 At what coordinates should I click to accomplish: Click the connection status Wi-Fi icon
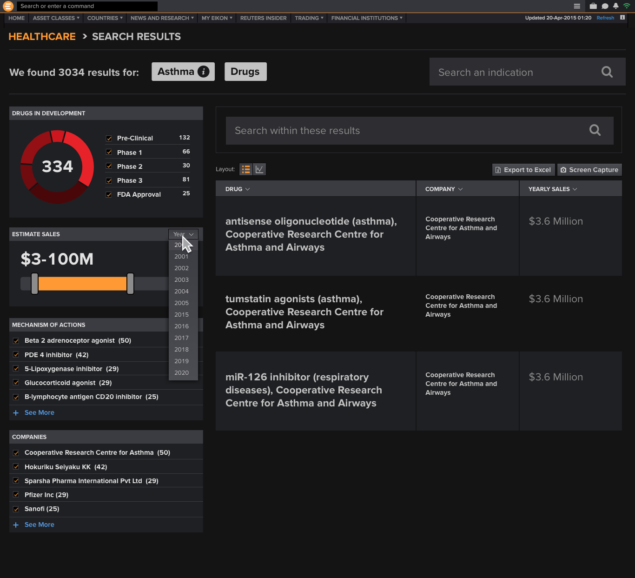(x=627, y=6)
